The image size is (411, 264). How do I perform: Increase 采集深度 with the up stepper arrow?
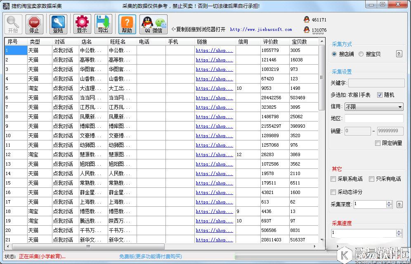(x=389, y=202)
